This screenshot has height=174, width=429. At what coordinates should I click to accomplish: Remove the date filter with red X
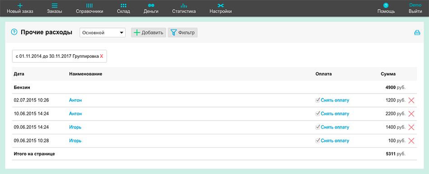tap(102, 56)
